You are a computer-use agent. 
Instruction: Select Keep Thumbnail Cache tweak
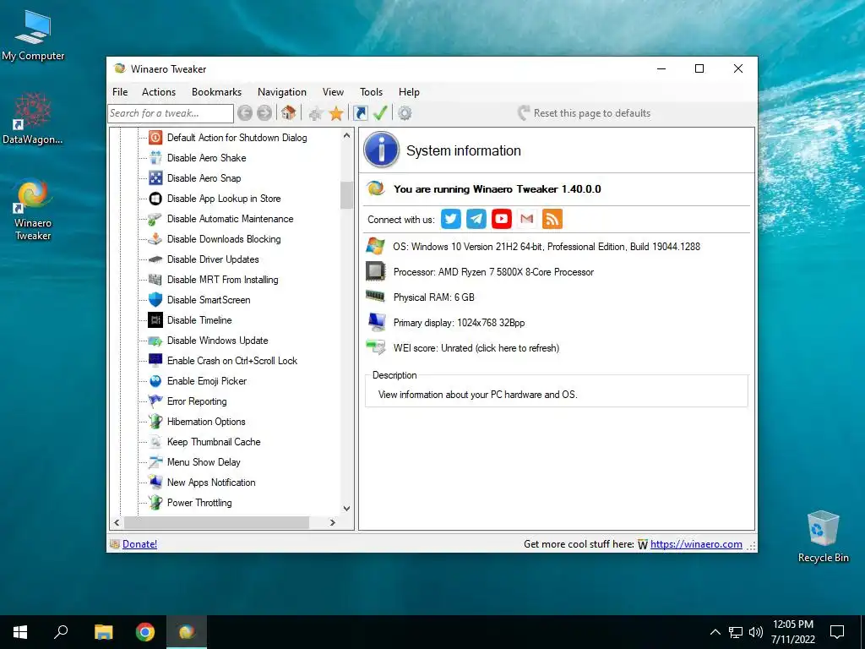point(214,442)
